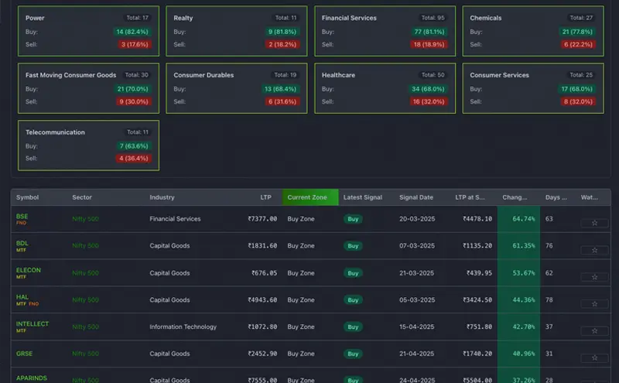Click the HAL row watchlist star
This screenshot has width=619, height=383.
tap(594, 303)
